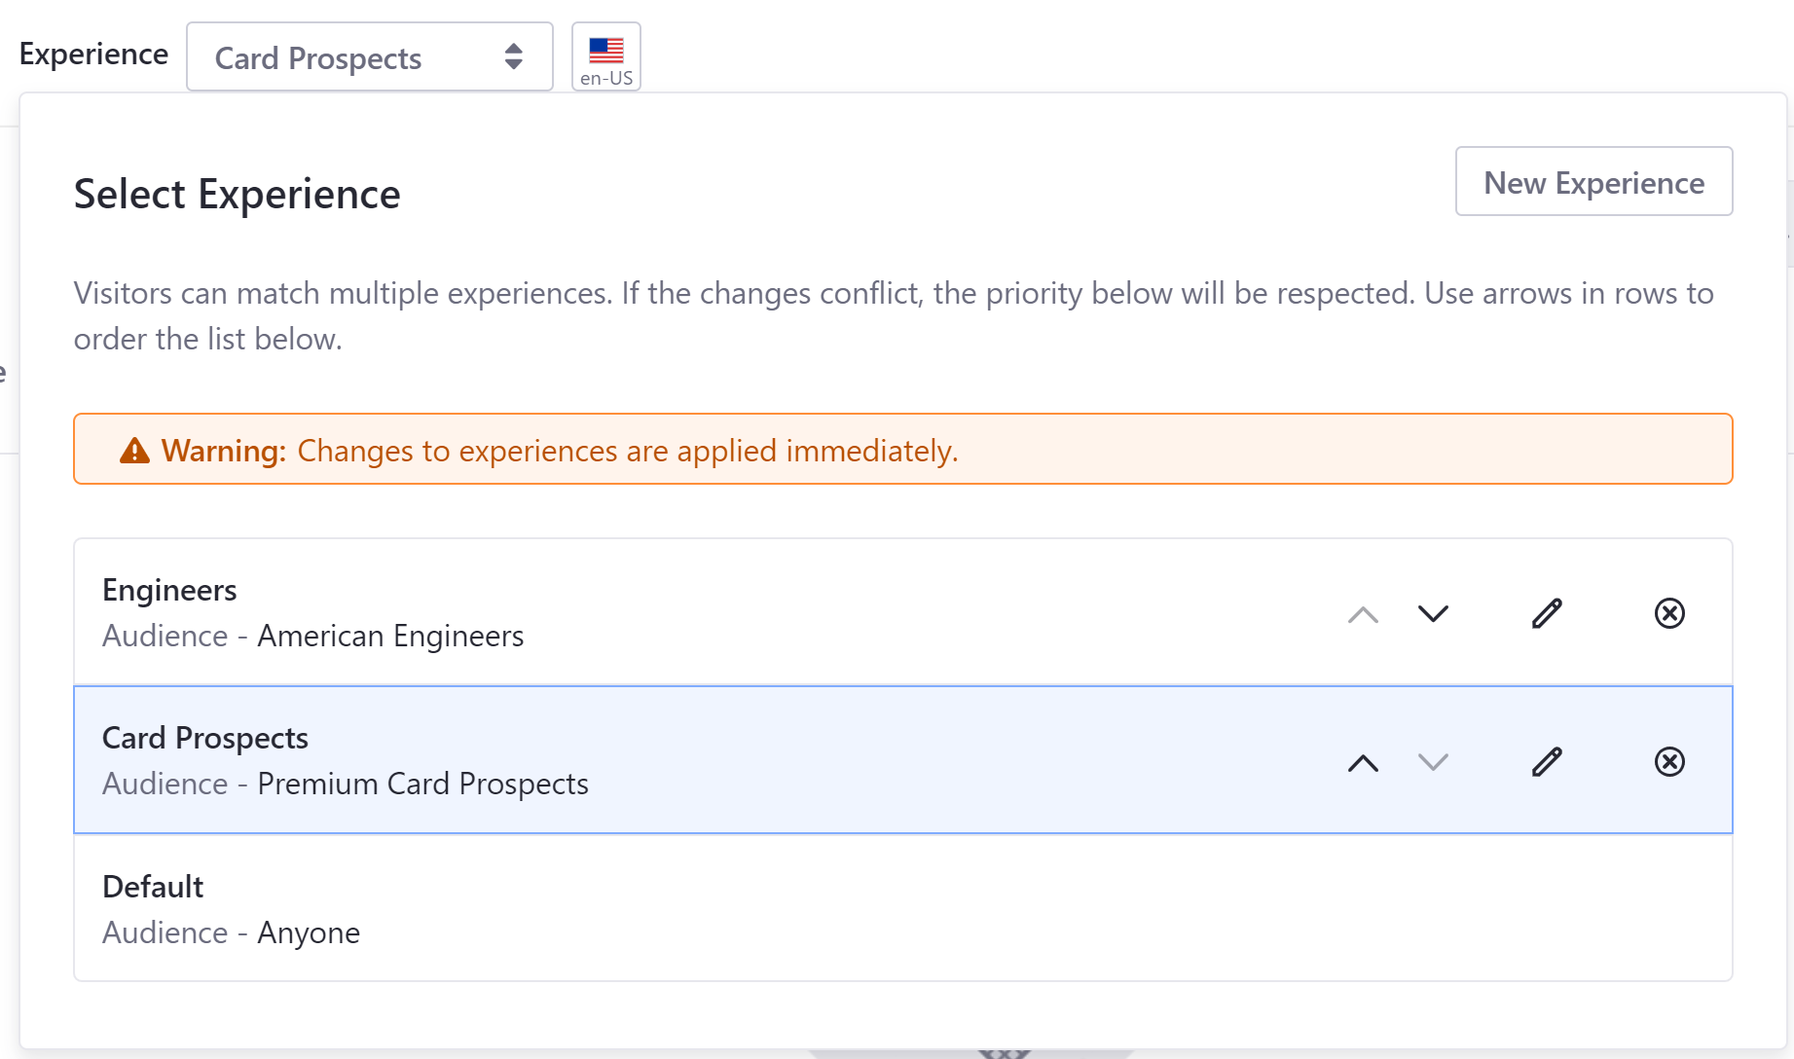Move Engineers experience up in priority
The width and height of the screenshot is (1794, 1059).
(x=1363, y=614)
